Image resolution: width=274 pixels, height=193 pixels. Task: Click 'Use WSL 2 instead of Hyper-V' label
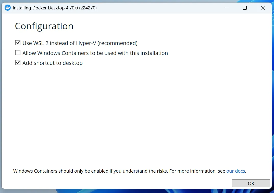(80, 43)
